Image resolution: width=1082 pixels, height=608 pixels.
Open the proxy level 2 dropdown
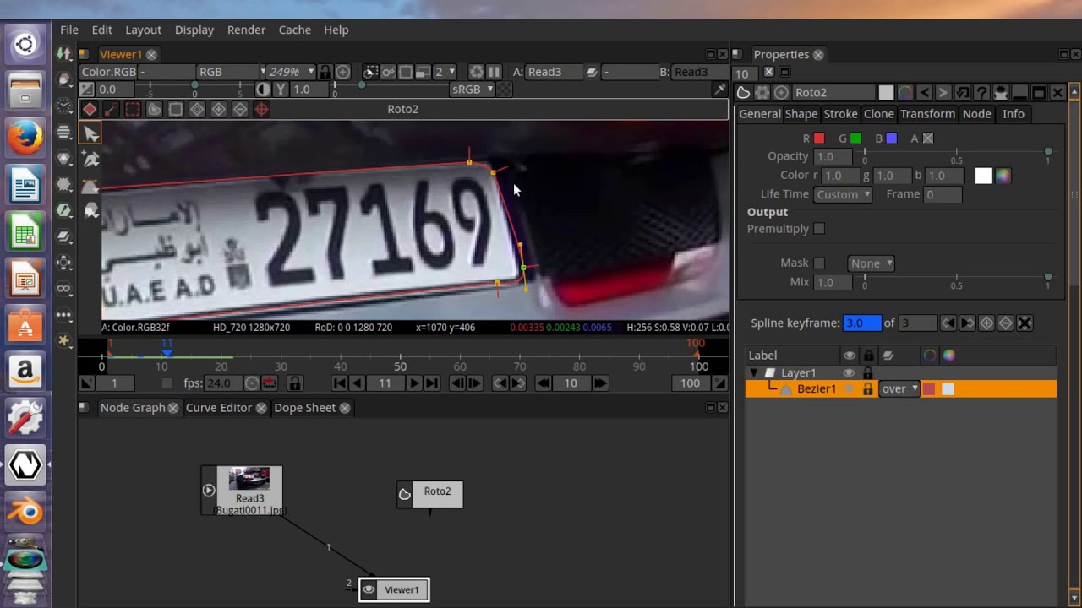pyautogui.click(x=445, y=72)
